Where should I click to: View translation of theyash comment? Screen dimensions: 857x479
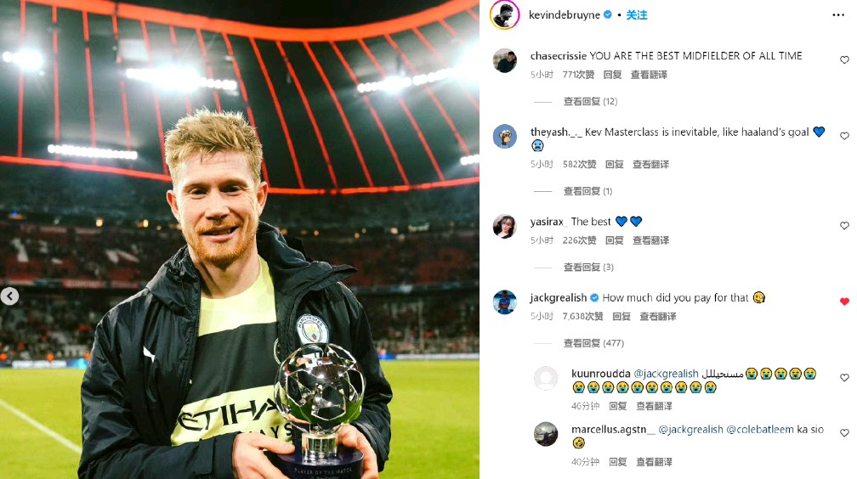[650, 164]
